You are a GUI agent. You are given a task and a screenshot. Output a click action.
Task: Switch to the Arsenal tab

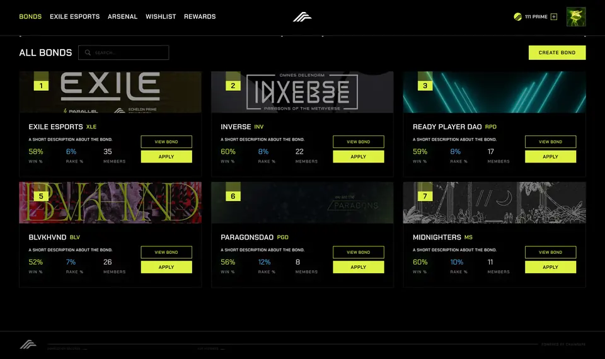tap(122, 16)
